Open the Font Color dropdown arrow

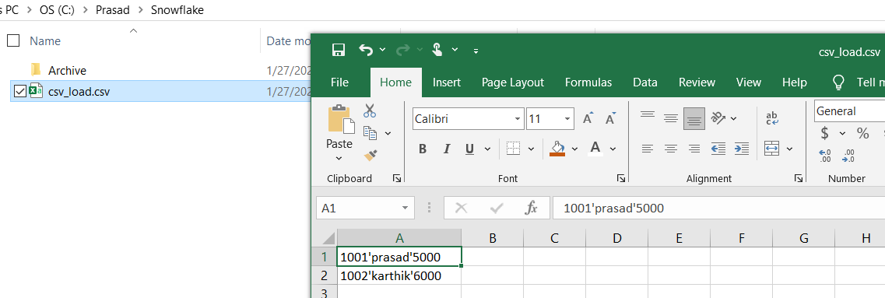pos(613,149)
